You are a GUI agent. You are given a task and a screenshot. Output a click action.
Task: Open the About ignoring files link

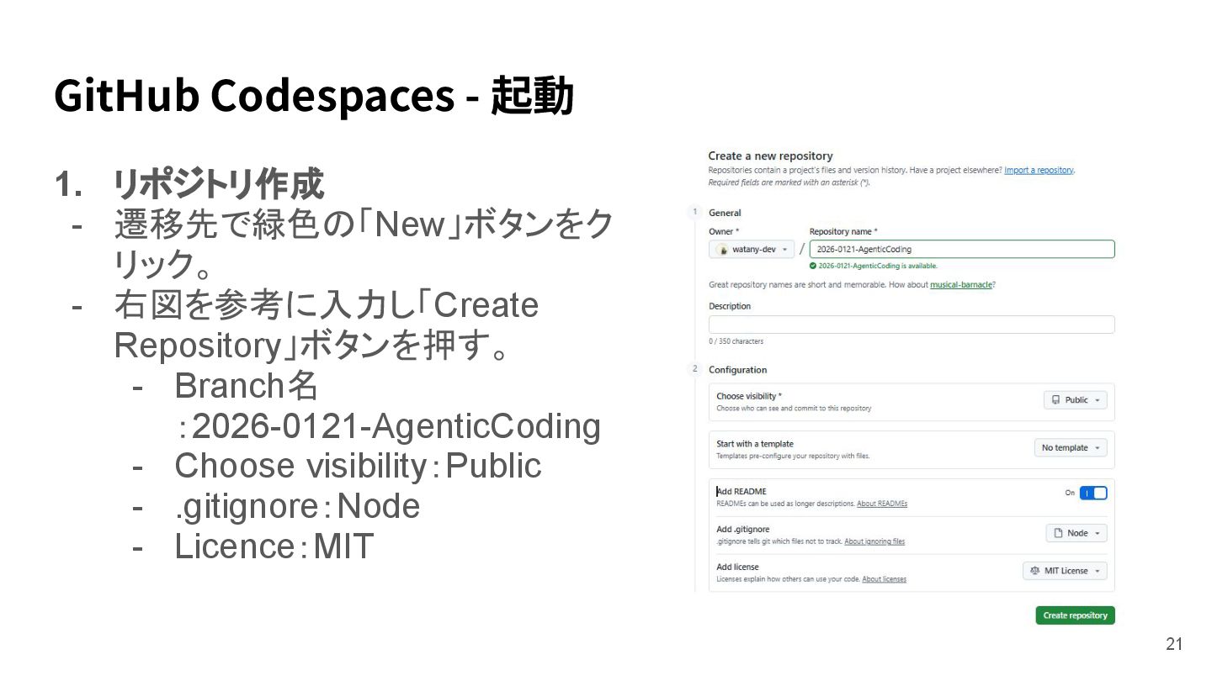coord(874,541)
